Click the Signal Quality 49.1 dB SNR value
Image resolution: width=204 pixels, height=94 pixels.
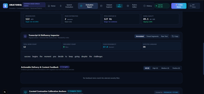point(149,19)
